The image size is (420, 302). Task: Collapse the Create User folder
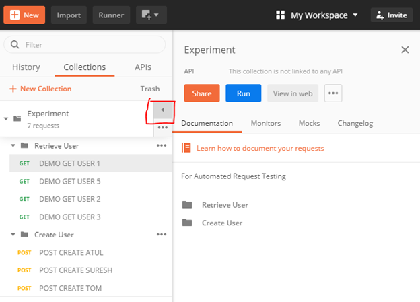click(x=13, y=235)
